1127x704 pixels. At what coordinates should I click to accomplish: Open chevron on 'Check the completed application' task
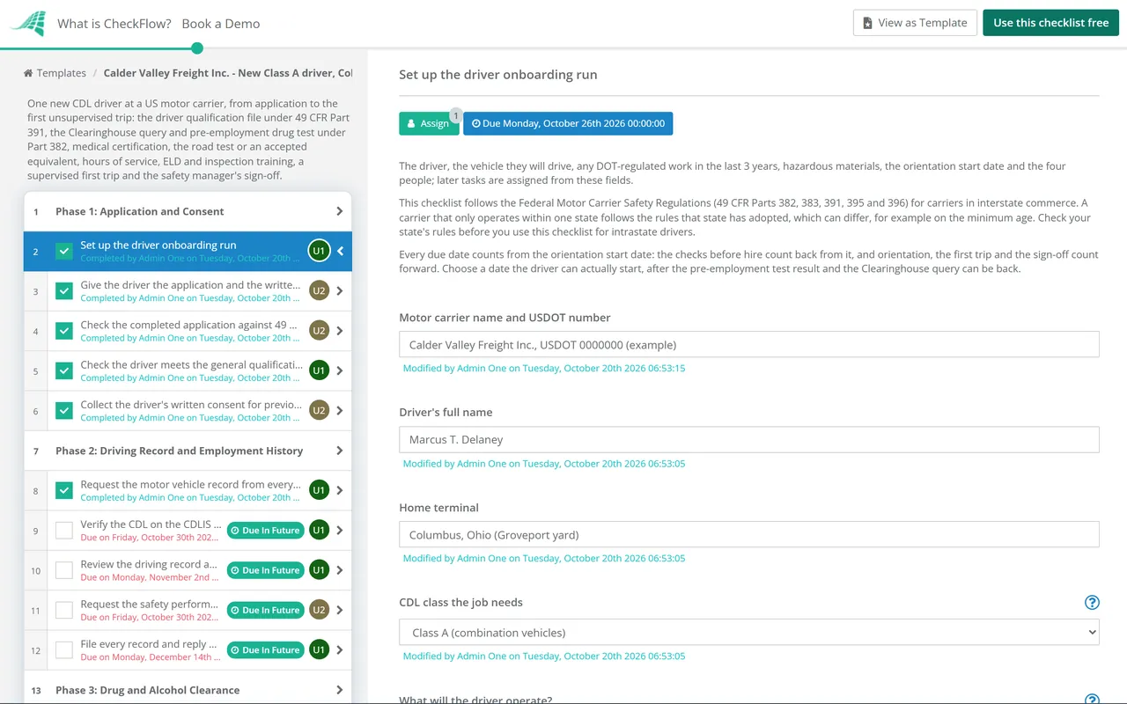pos(341,331)
